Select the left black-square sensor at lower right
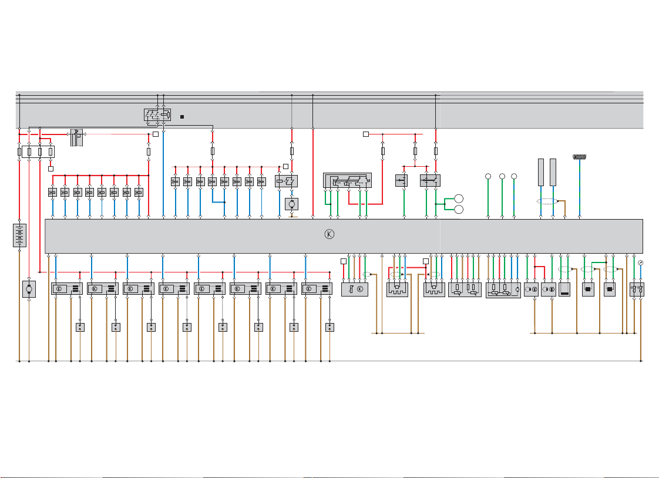The width and height of the screenshot is (659, 478). 589,290
